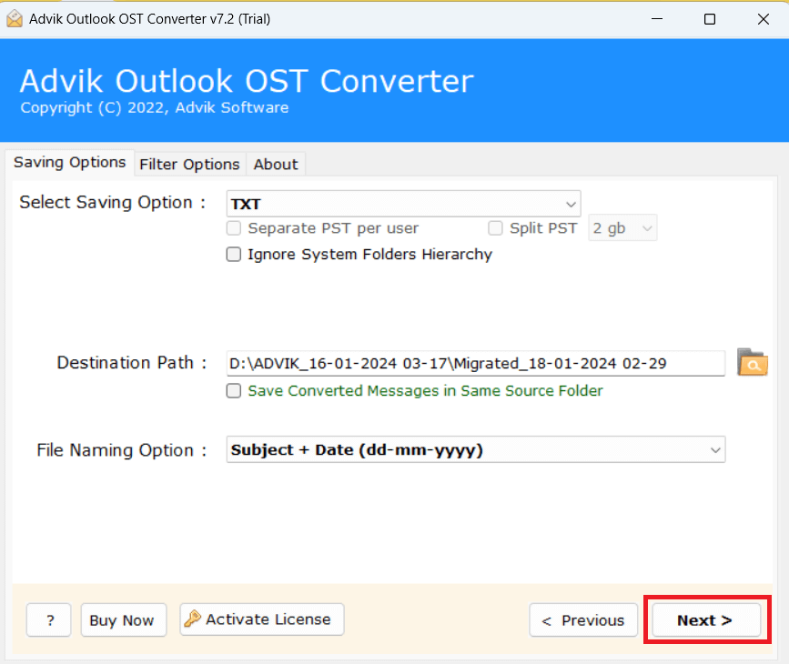Open the About tab

pyautogui.click(x=276, y=165)
